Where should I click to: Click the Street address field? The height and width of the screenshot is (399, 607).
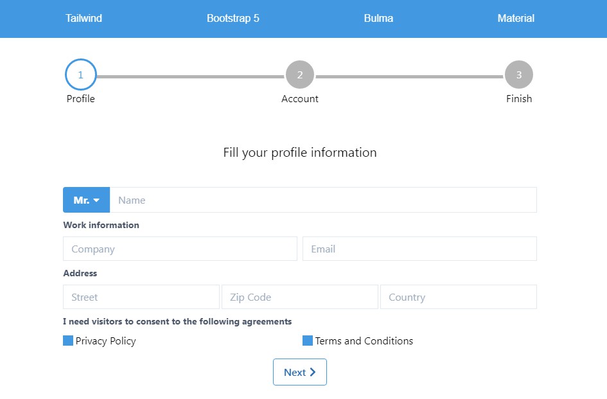[x=141, y=297]
